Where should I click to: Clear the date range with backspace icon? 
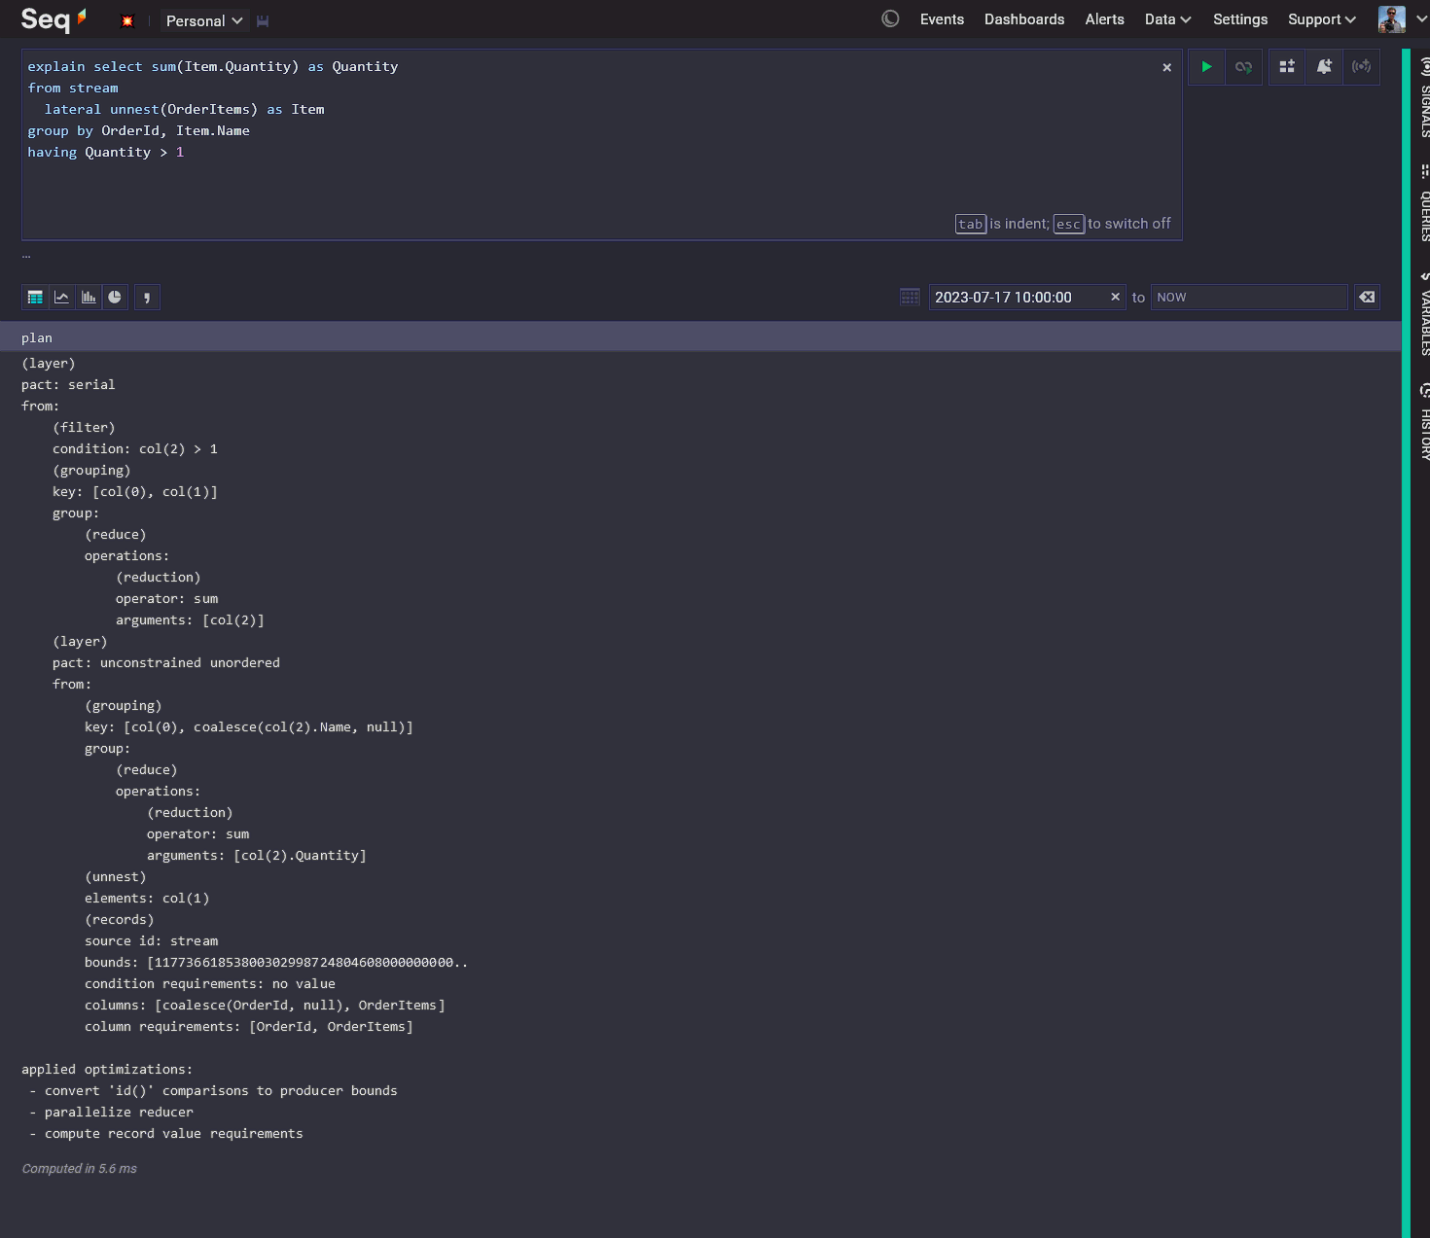(1367, 298)
